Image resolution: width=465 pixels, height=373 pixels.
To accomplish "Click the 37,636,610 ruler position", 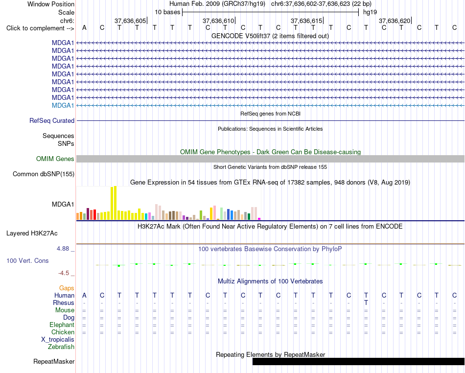I will pos(218,21).
